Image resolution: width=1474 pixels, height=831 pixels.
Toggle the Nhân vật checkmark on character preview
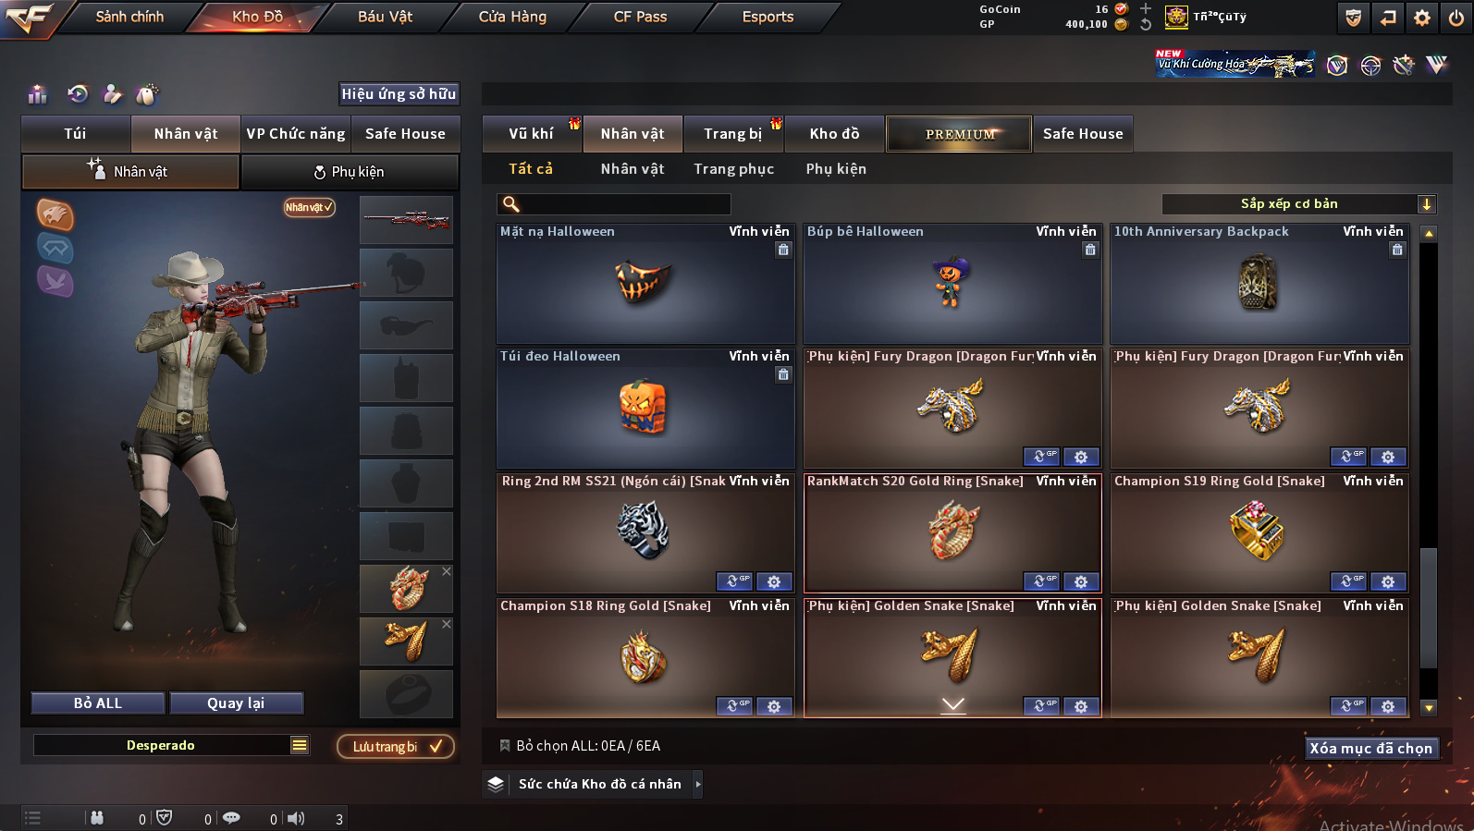[309, 207]
